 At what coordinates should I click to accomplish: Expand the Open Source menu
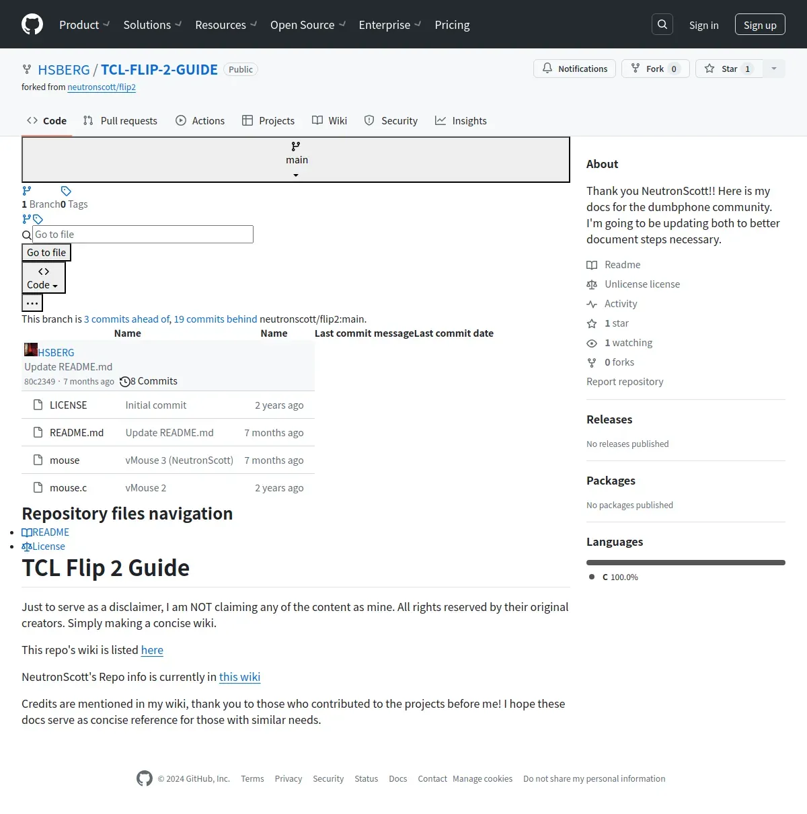click(x=308, y=25)
